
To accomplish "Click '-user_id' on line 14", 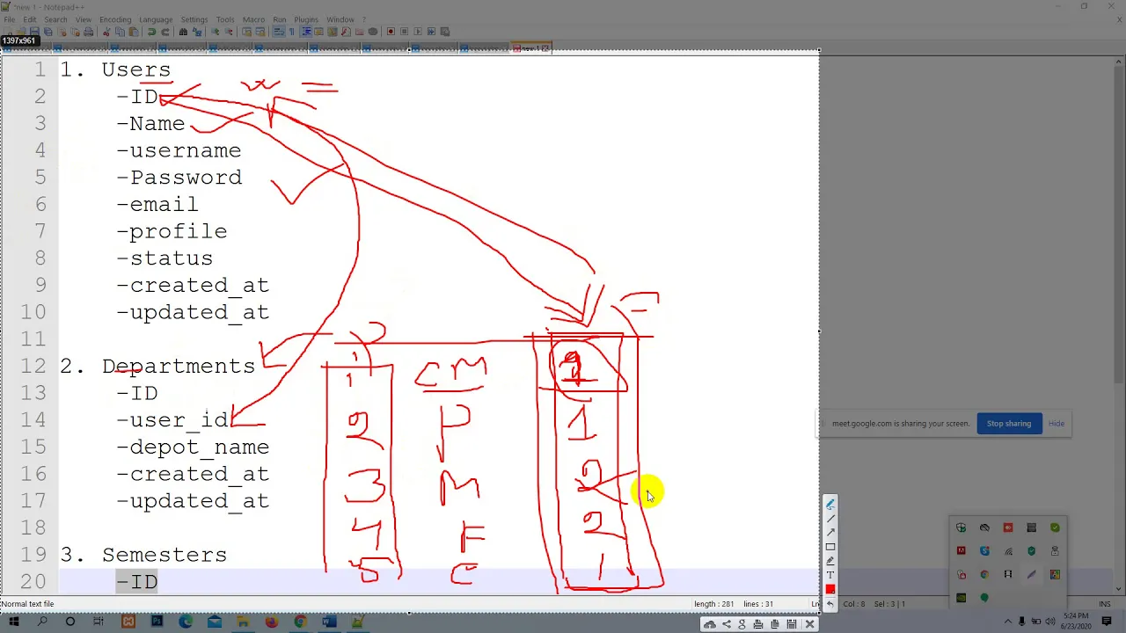I will (x=172, y=419).
